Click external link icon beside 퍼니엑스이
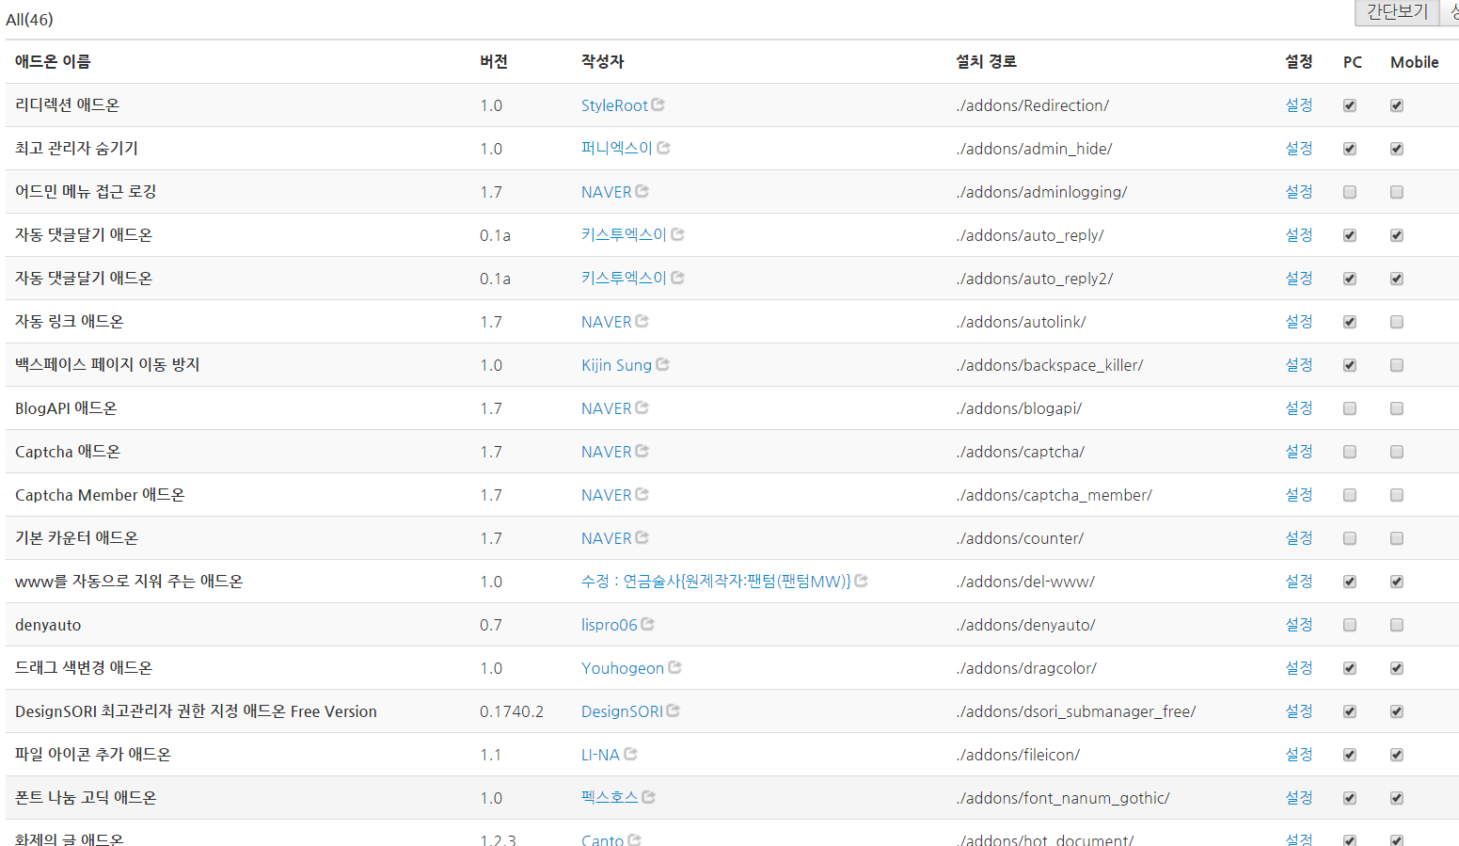 [663, 148]
